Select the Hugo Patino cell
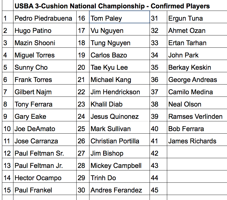Viewport: 227px width, 200px height. point(45,29)
